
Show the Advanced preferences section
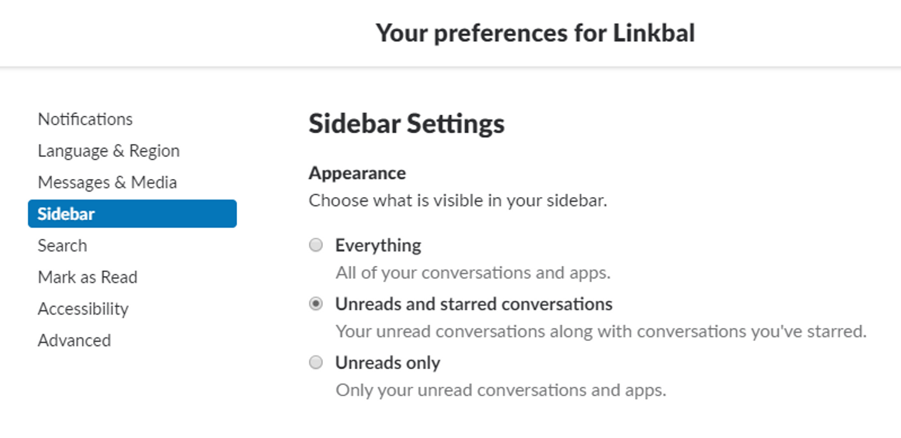tap(74, 340)
